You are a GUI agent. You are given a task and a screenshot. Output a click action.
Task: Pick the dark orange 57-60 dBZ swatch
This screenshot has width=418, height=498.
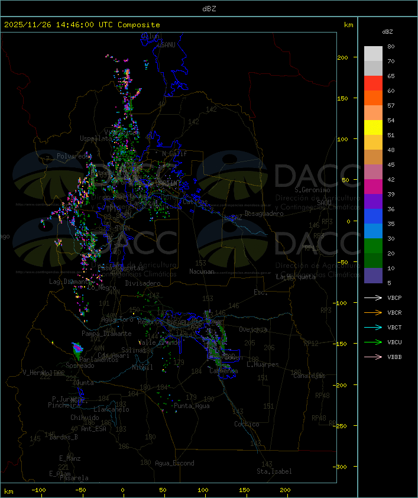373,98
